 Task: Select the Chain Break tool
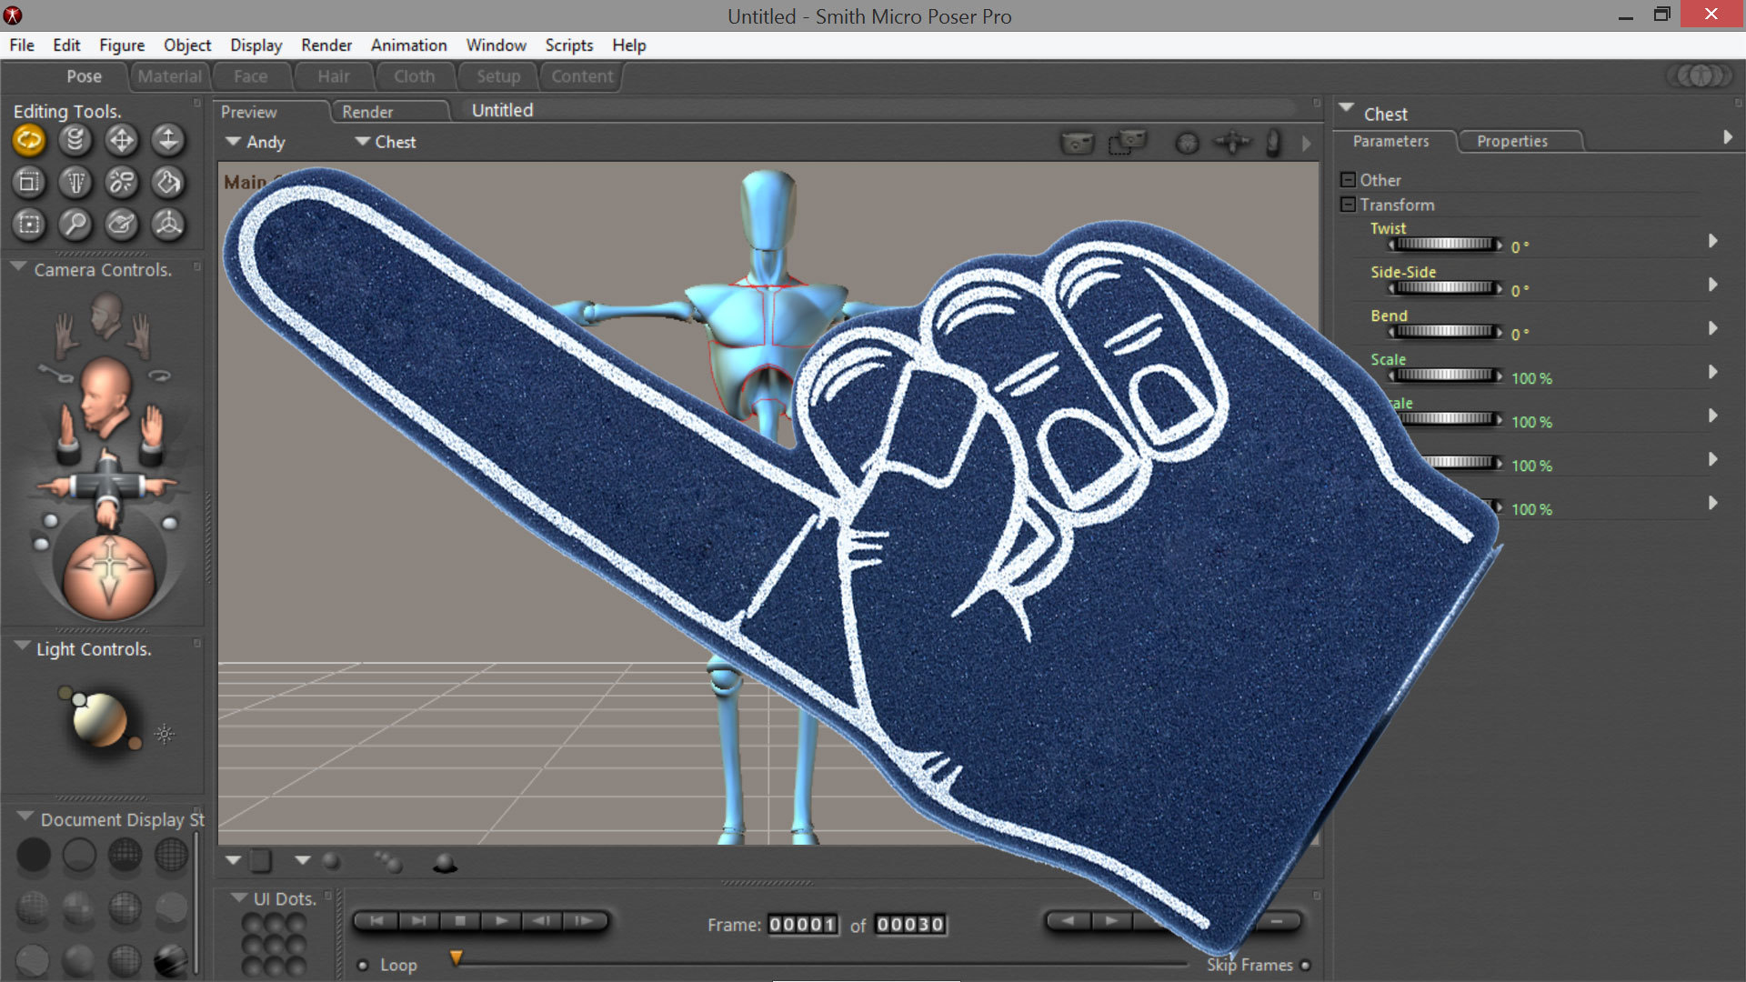point(122,183)
